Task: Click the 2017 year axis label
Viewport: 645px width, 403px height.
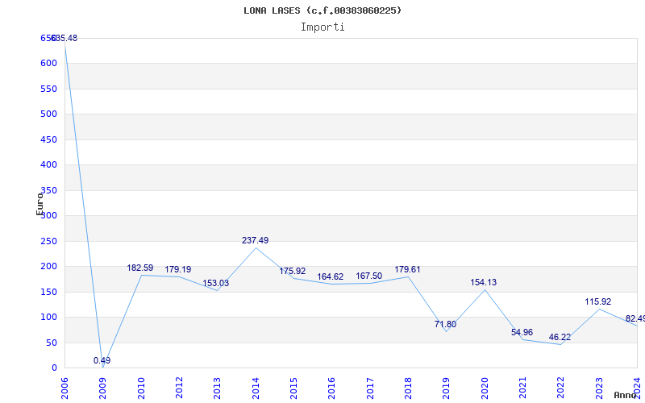Action: pyautogui.click(x=370, y=388)
